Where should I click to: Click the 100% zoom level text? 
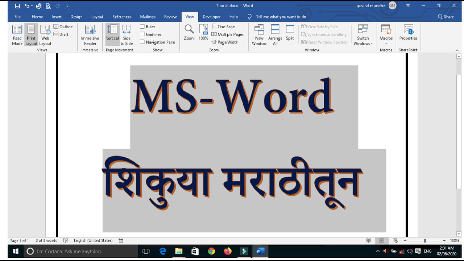pos(455,241)
